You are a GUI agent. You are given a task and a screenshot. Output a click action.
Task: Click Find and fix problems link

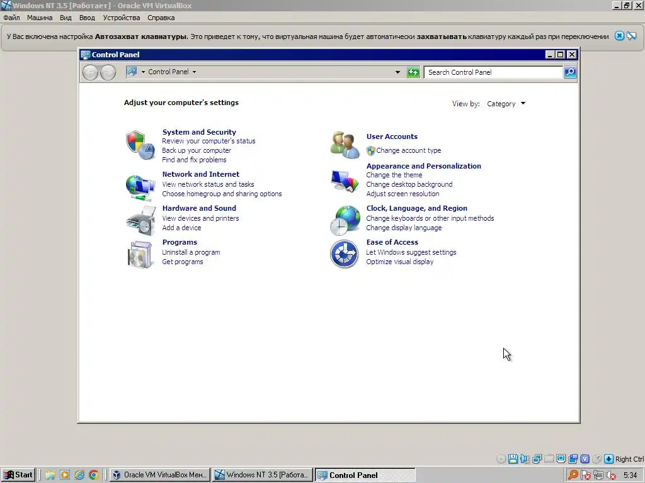[x=194, y=160]
